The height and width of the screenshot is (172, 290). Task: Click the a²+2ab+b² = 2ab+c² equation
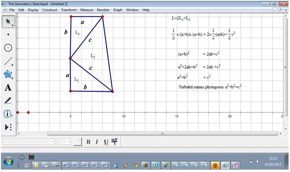click(199, 66)
